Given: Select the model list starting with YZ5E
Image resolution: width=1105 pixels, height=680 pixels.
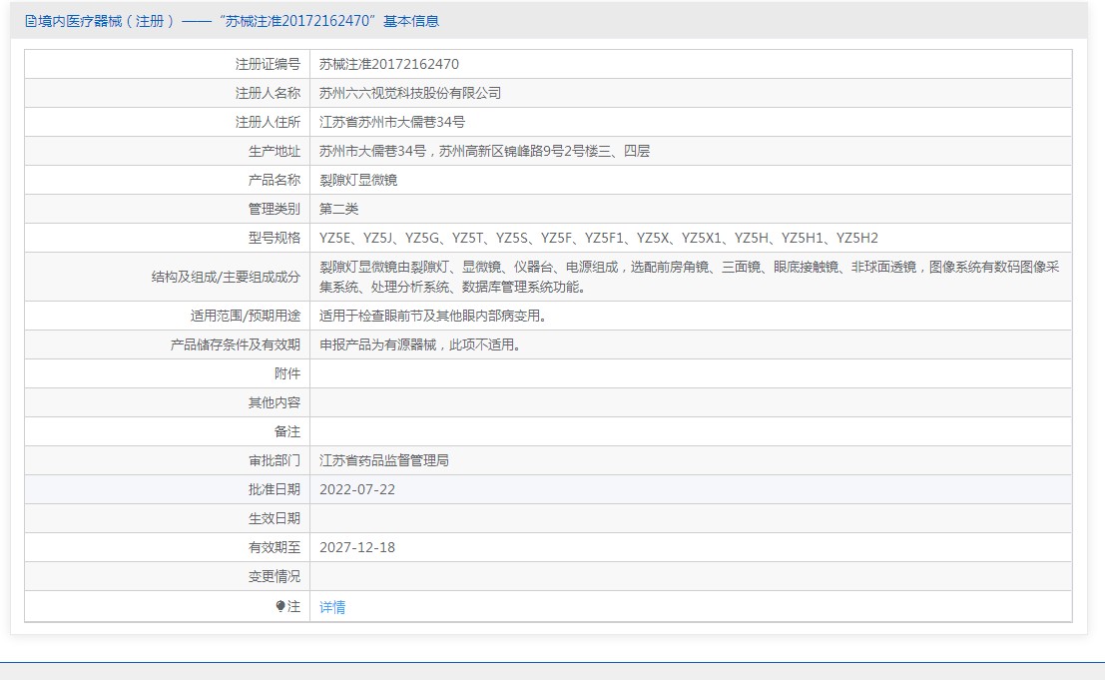Looking at the screenshot, I should [x=598, y=238].
